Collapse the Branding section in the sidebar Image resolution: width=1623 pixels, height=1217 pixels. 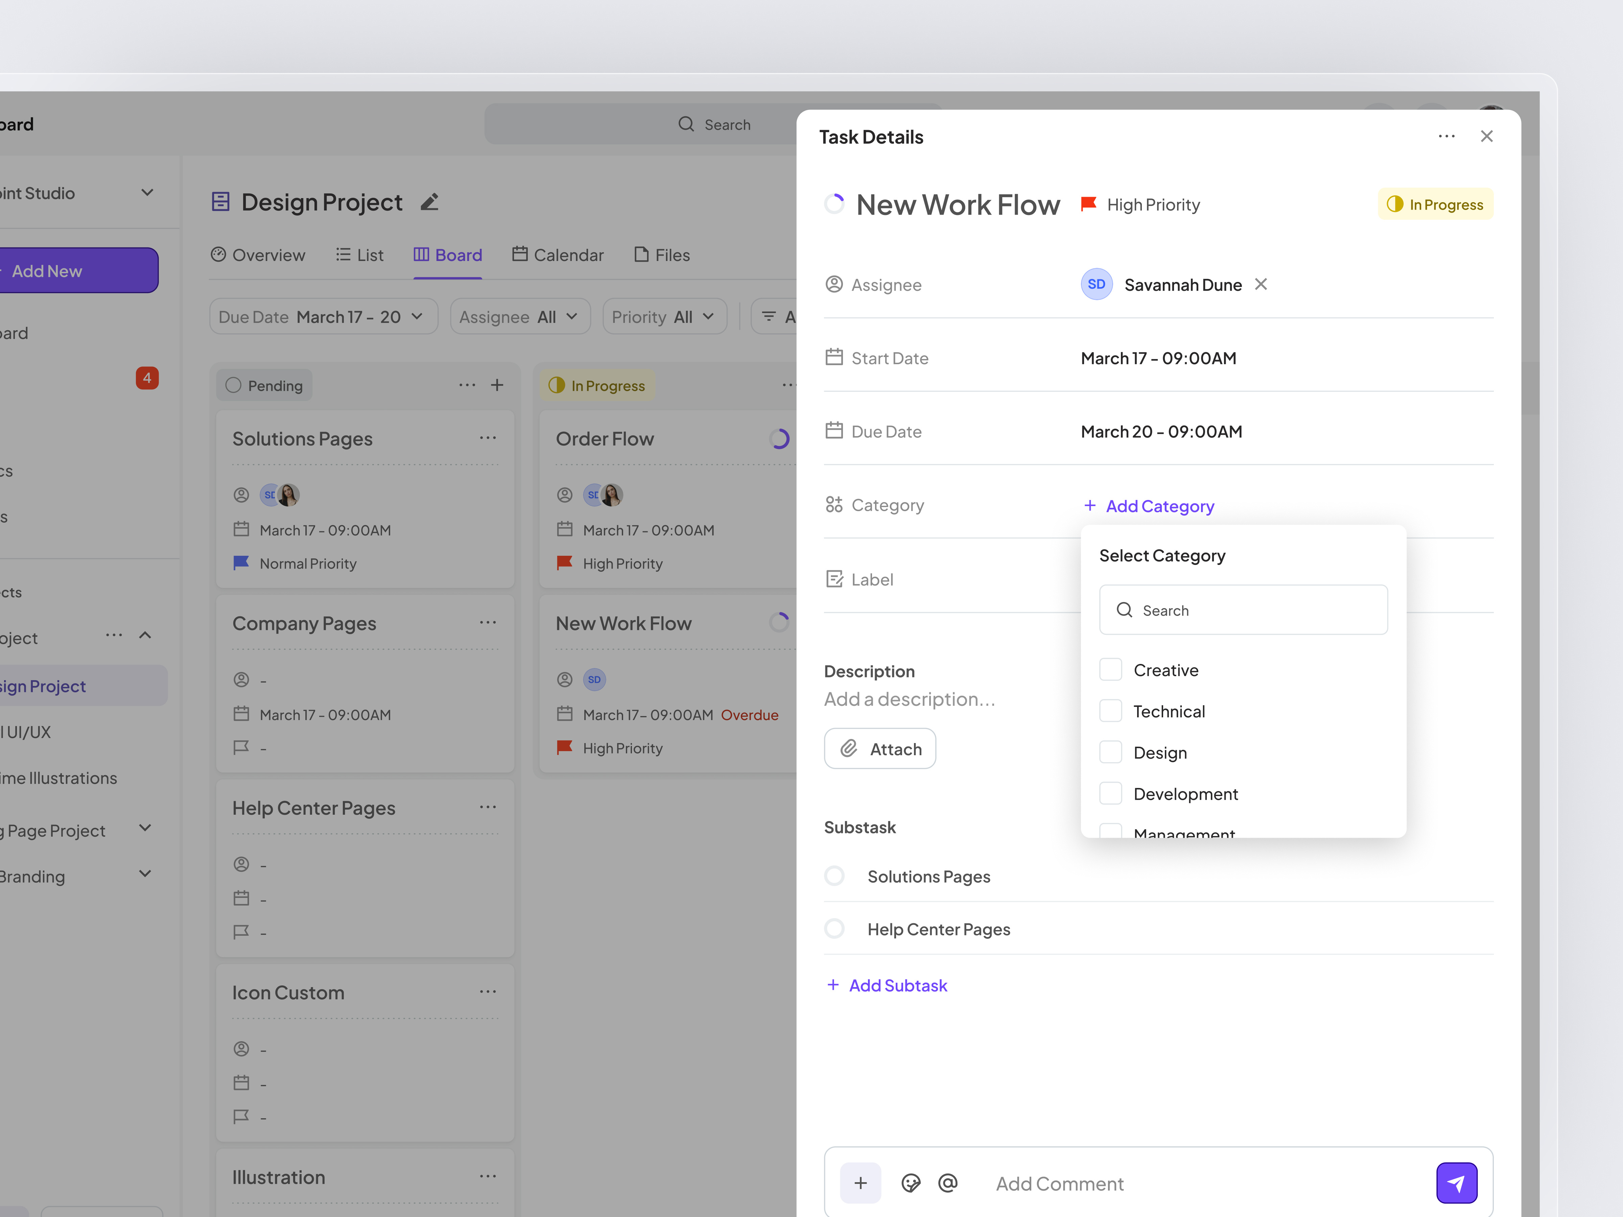point(144,874)
